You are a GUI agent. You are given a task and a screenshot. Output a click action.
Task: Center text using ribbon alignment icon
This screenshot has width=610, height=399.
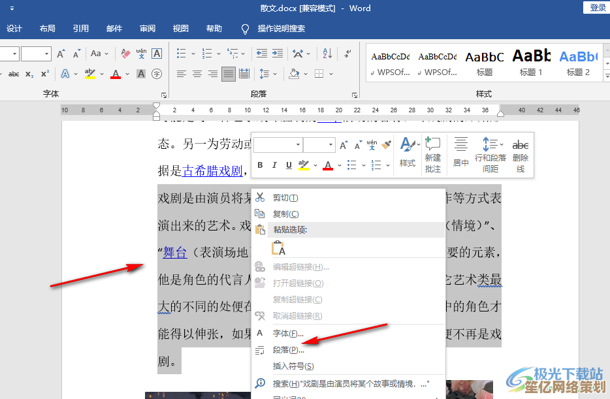(197, 74)
